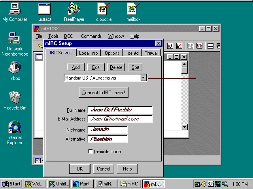
Task: Click the lightning bolt connect toolbar icon
Action: (40, 46)
